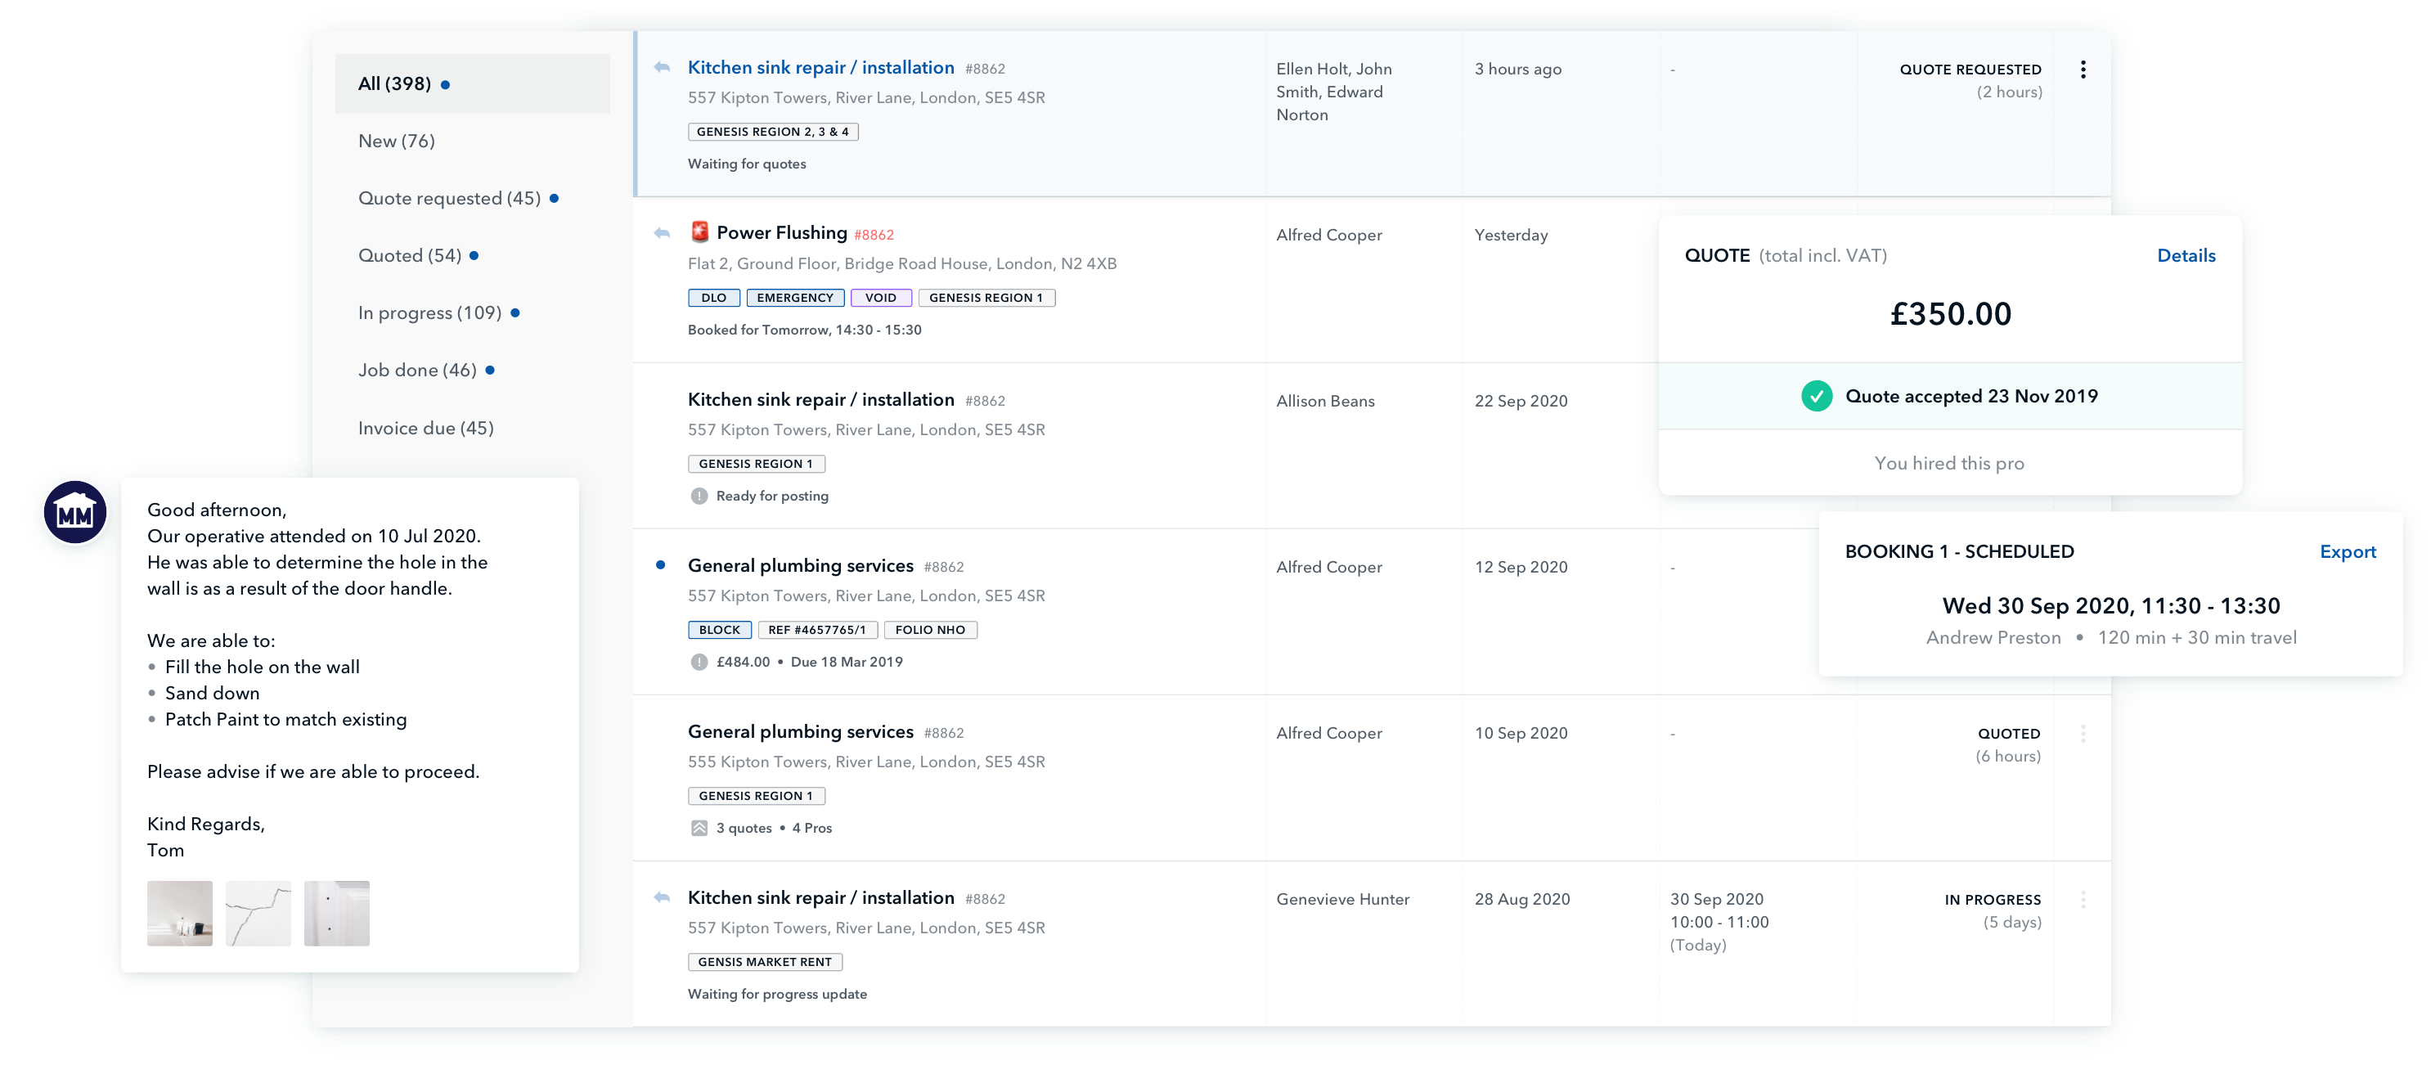The width and height of the screenshot is (2431, 1065).
Task: Open the In progress (109) filter
Action: (x=429, y=313)
